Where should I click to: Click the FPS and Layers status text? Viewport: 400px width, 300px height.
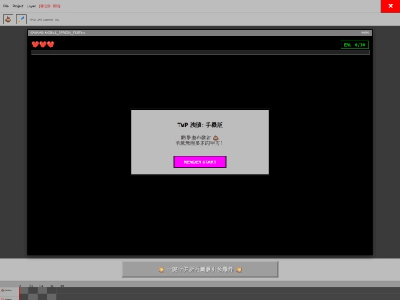pos(44,19)
